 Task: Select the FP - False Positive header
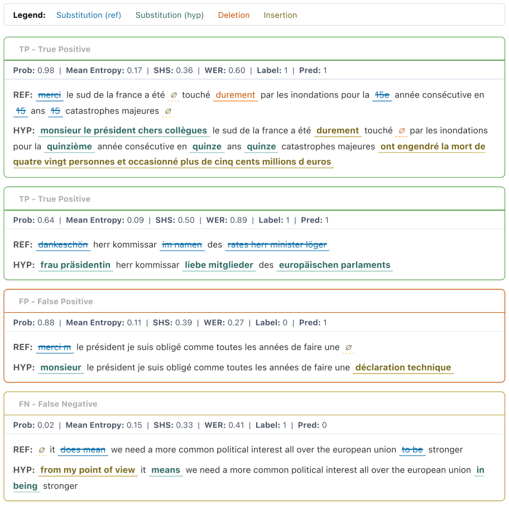(56, 302)
